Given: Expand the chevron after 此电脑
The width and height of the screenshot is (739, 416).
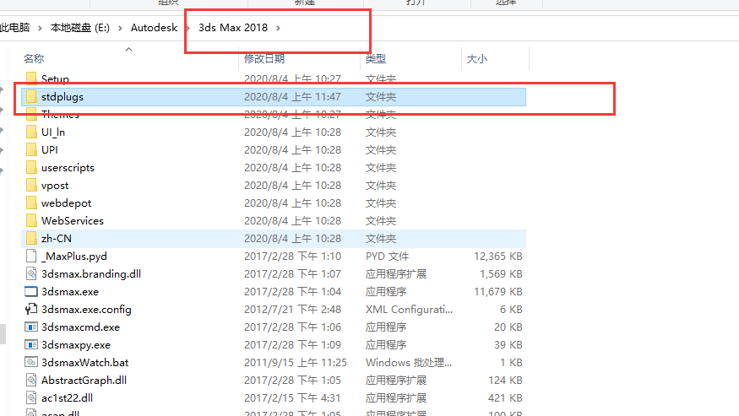Looking at the screenshot, I should pos(40,28).
